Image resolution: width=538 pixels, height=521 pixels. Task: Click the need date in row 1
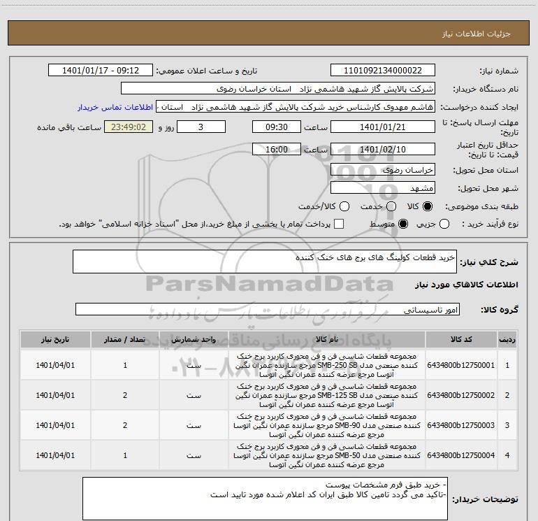[55, 365]
